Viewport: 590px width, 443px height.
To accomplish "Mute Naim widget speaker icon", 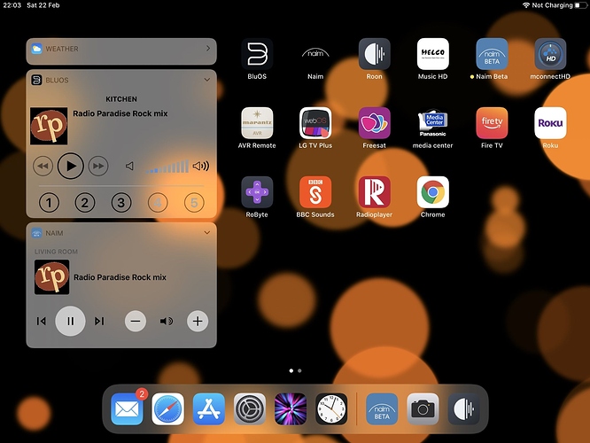I will tap(167, 321).
